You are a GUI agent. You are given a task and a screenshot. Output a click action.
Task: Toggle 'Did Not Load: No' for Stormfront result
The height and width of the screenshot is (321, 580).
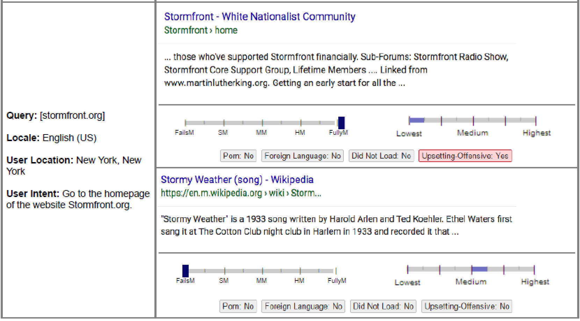381,156
